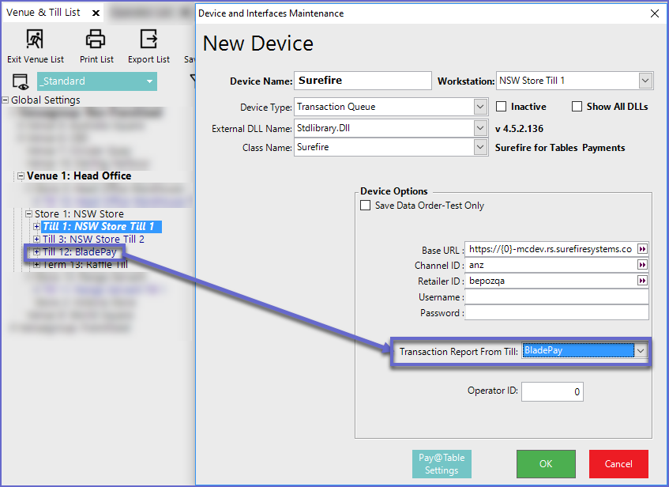The width and height of the screenshot is (669, 487).
Task: Click arrow button beside Retailer ID field
Action: click(x=642, y=281)
